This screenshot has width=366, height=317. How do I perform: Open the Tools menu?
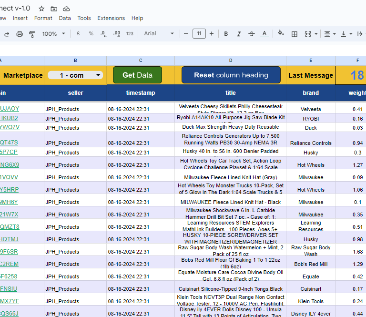tap(84, 18)
